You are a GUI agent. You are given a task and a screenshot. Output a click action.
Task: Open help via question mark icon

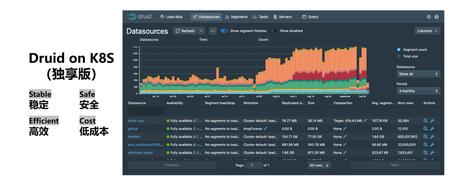437,17
